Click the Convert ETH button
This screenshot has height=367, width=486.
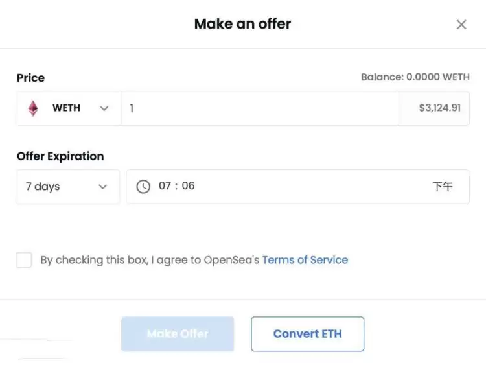[307, 334]
